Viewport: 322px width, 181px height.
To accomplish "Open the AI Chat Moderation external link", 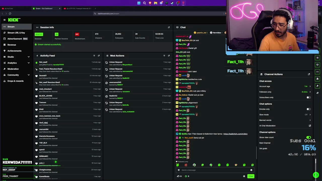I will [310, 126].
